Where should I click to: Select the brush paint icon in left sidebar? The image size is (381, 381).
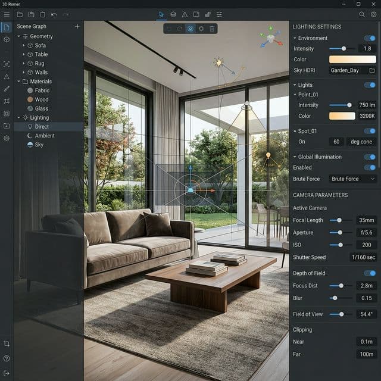click(x=7, y=89)
